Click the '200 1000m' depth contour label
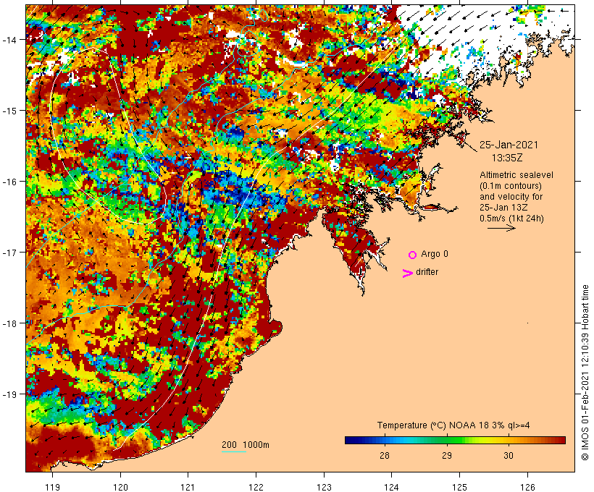Viewport: 594px width, 492px height. pos(246,445)
